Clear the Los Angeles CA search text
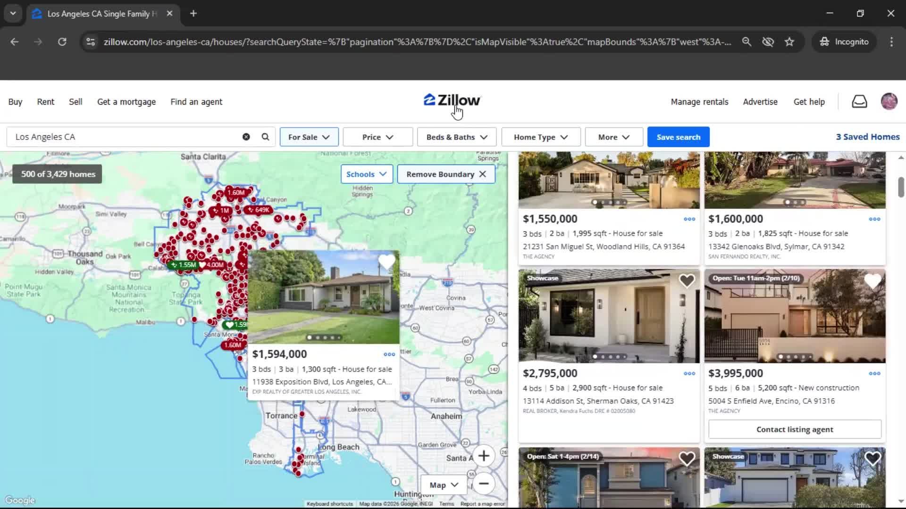This screenshot has width=906, height=509. 246,137
